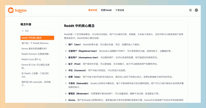Viewport: 206px width, 108px height.
Task: Click the article heading Reddit 中的核心概念
Action: [79, 26]
